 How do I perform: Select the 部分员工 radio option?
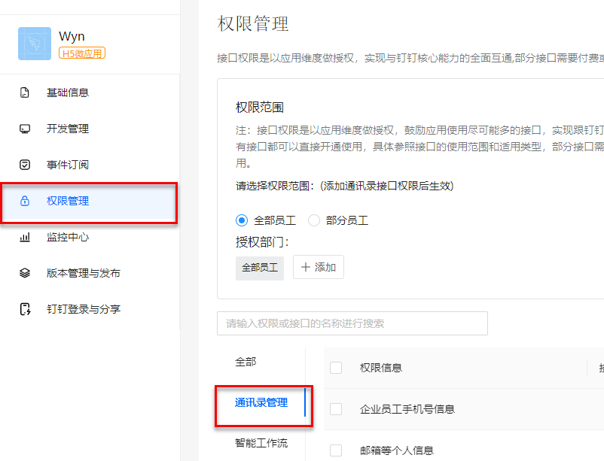tap(314, 220)
